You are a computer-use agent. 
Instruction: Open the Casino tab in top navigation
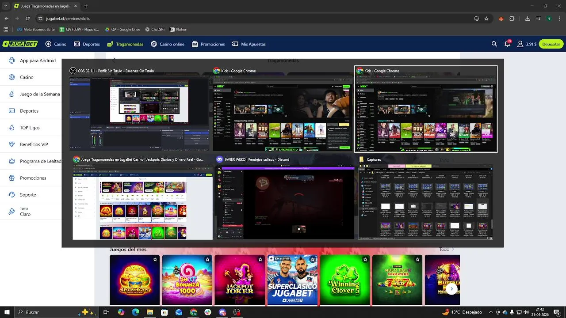click(56, 44)
